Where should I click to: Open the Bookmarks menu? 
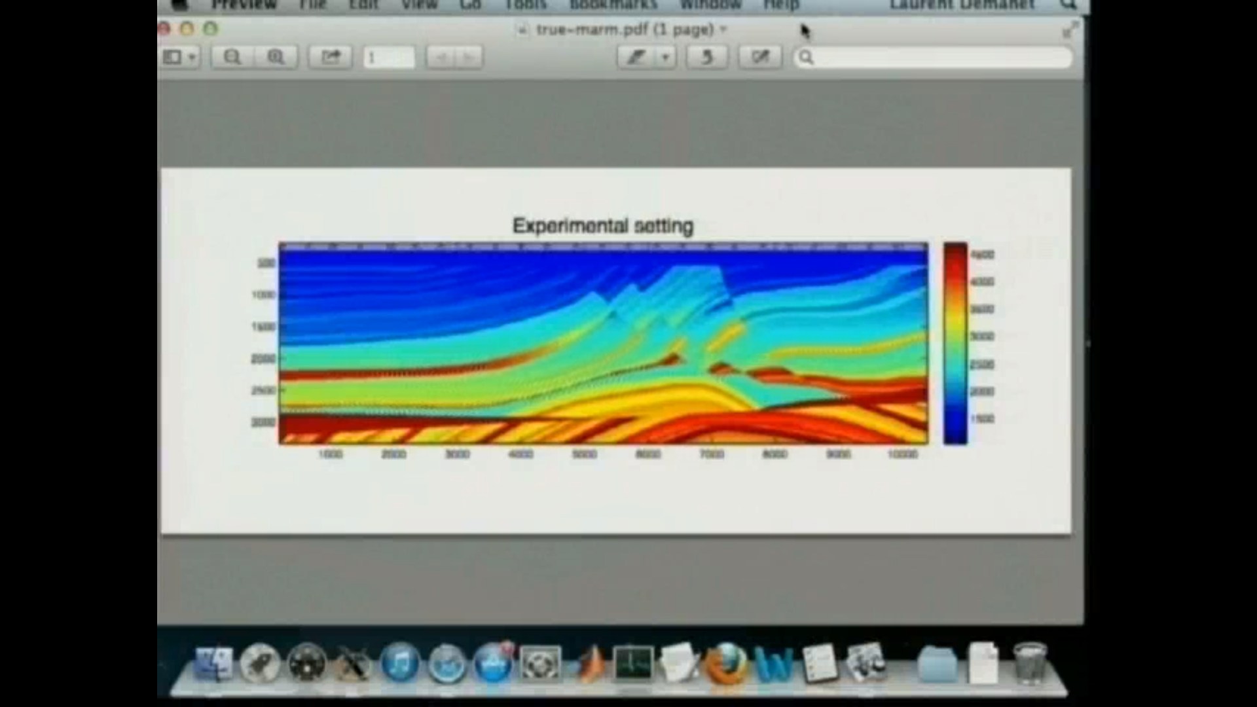(611, 5)
